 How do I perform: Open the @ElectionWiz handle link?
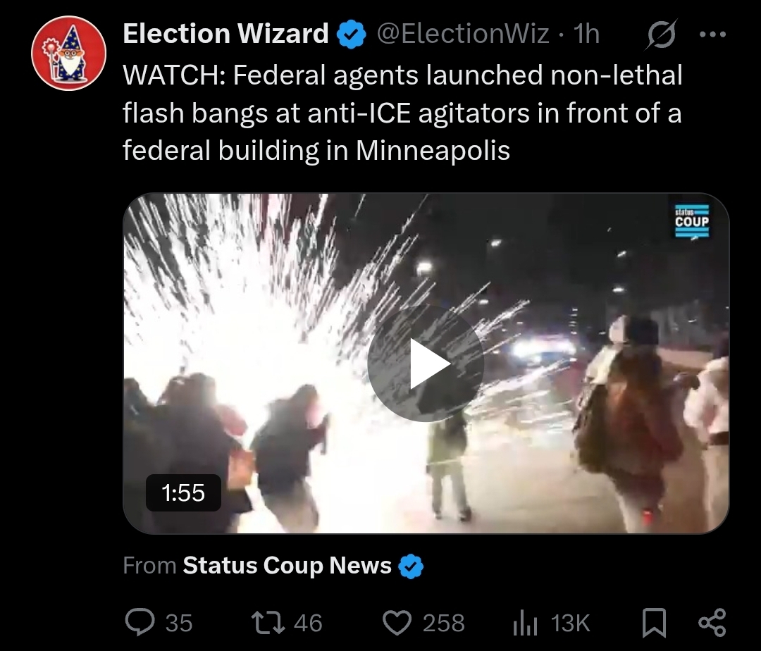tap(463, 34)
